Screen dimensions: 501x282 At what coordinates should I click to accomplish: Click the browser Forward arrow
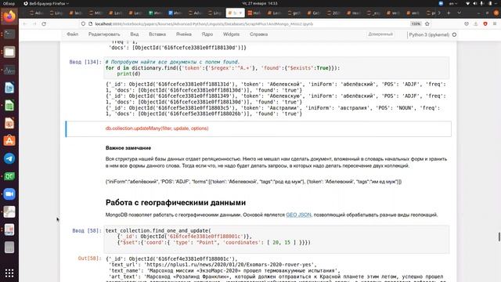click(x=34, y=24)
